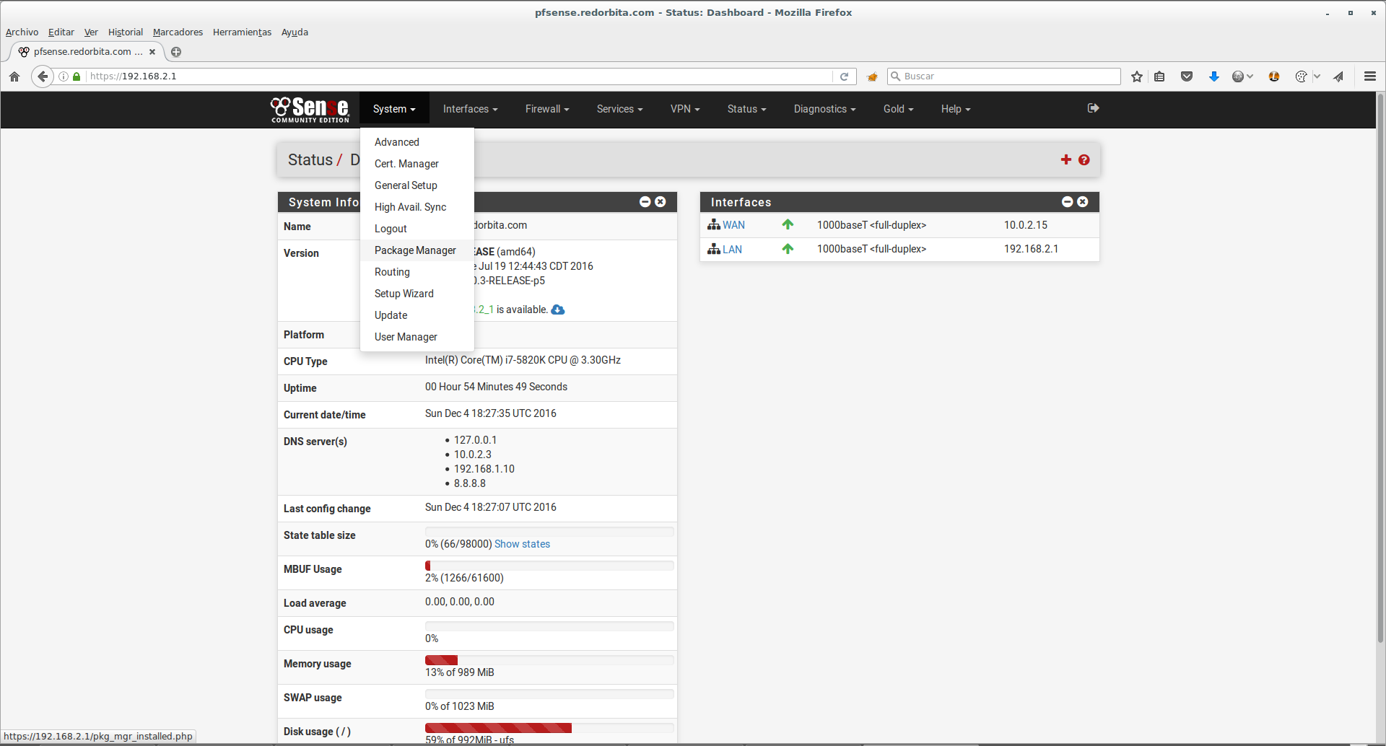Click the Firefox home icon

(14, 76)
